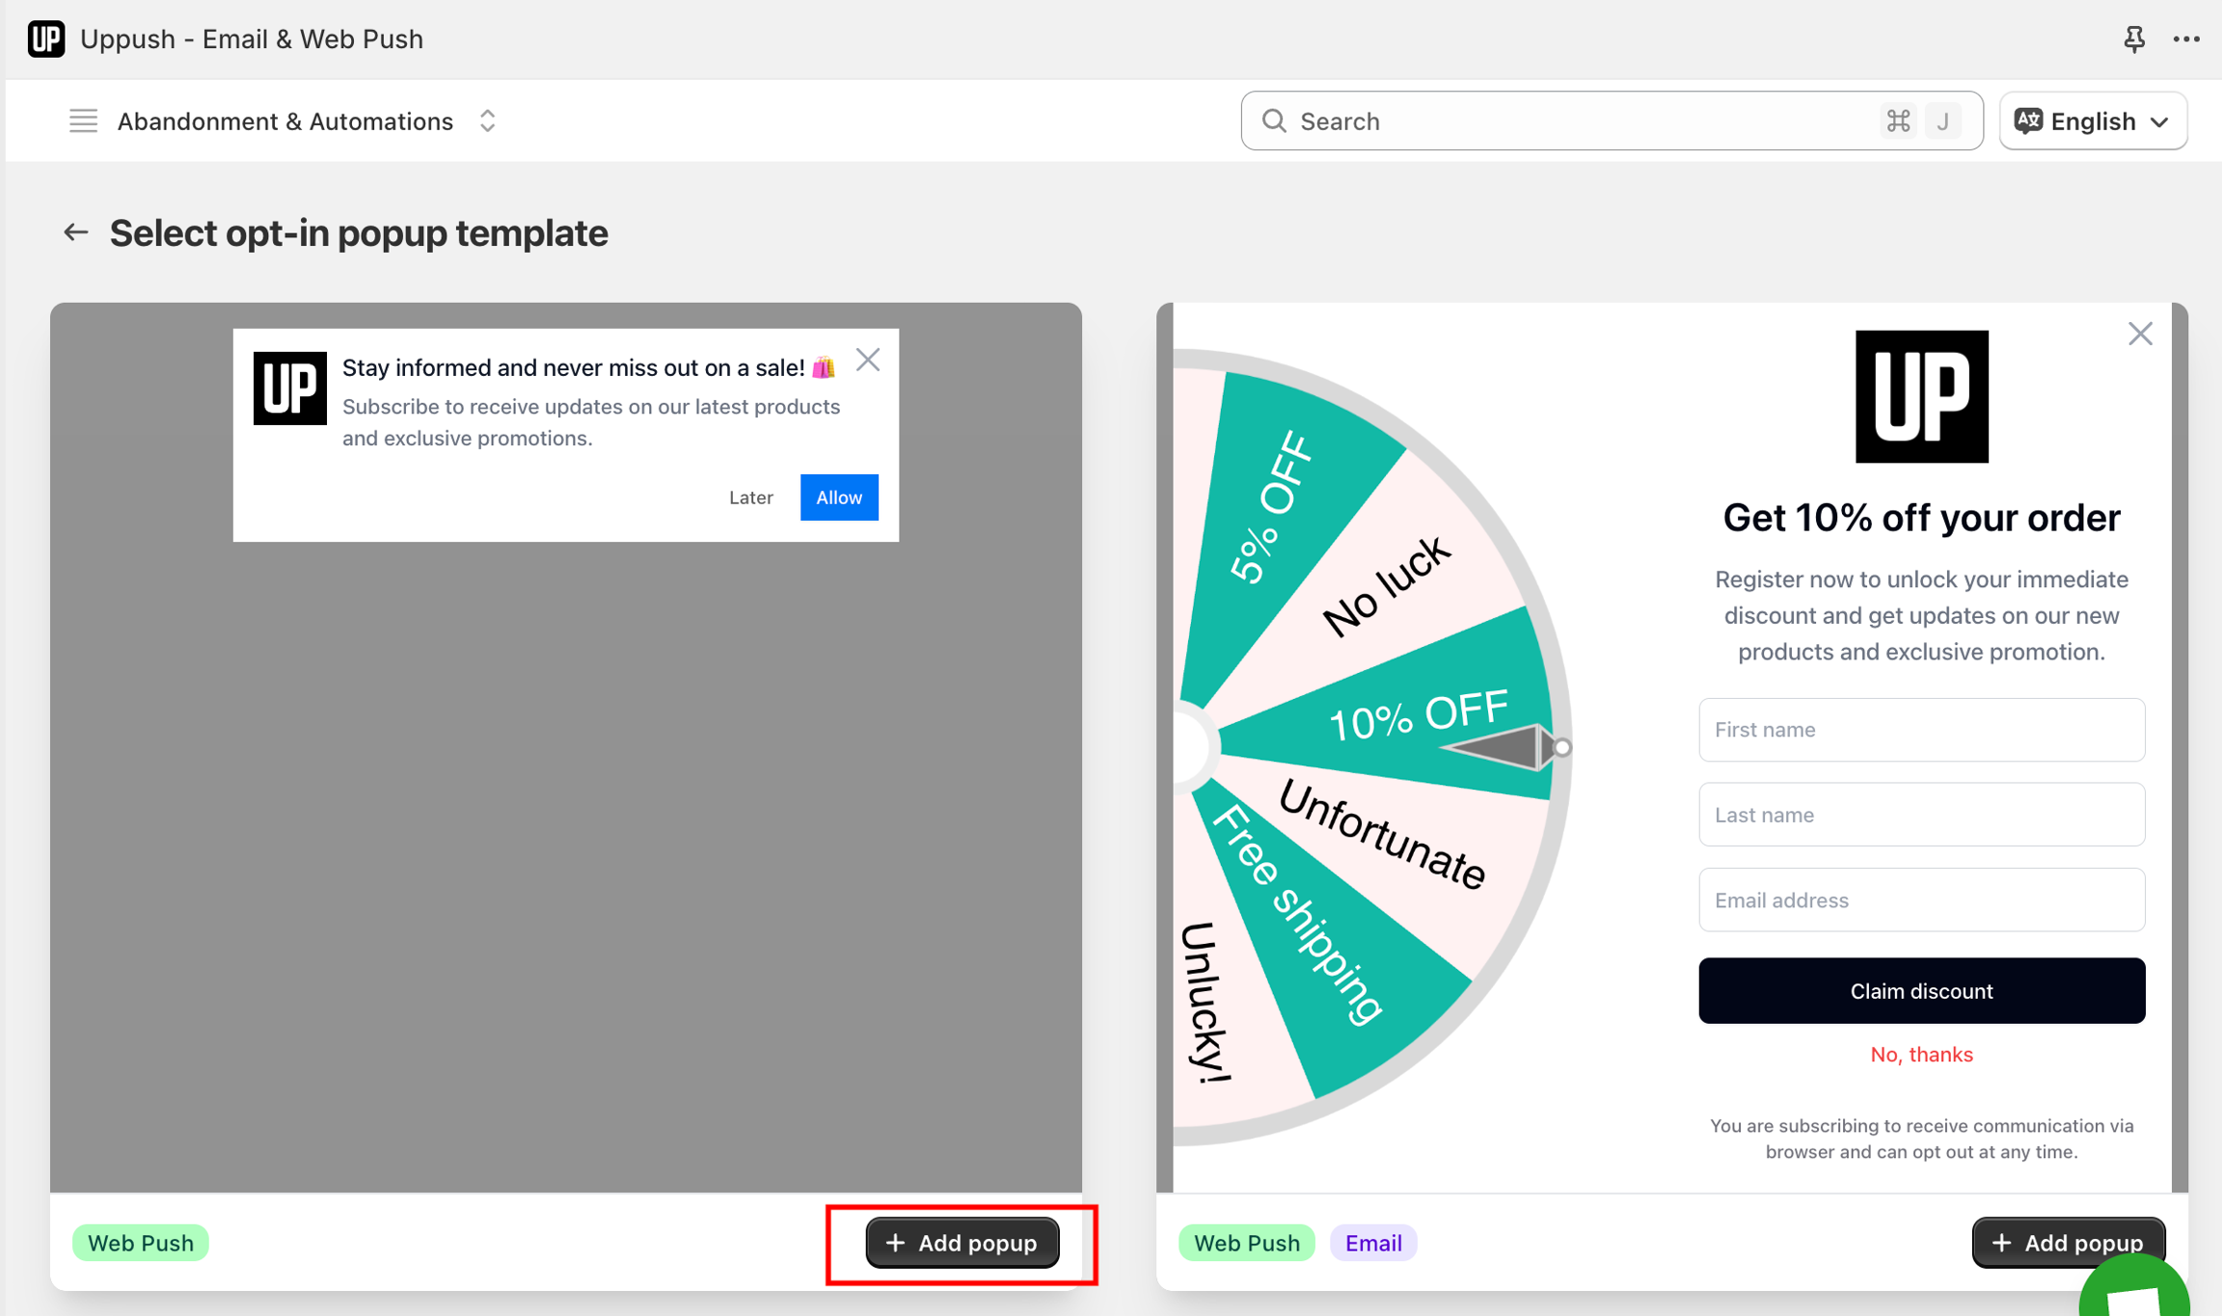2222x1316 pixels.
Task: Open the three-dot more options menu
Action: (x=2185, y=39)
